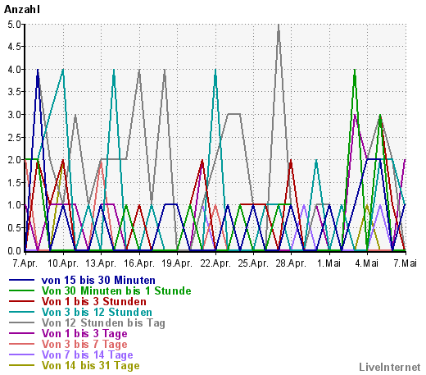Click legend label 'Von 1 bis 3 Tage'
This screenshot has height=375, width=426.
tap(84, 334)
